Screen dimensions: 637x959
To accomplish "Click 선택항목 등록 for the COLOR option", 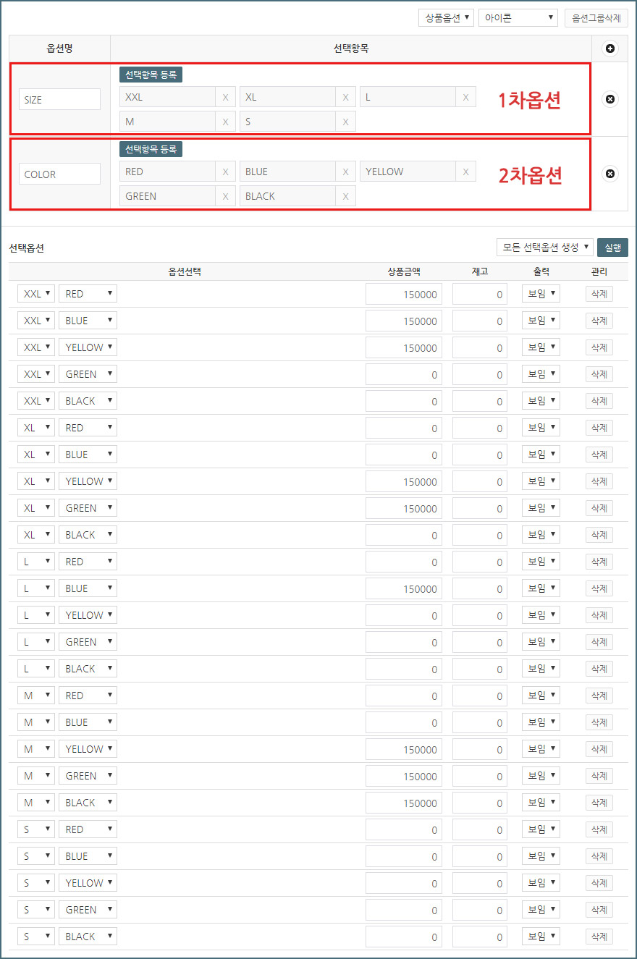I will (151, 149).
